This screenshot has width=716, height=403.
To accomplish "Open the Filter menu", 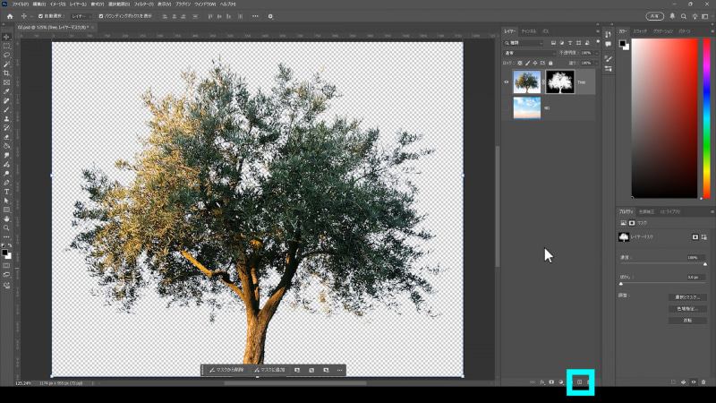I will (143, 4).
